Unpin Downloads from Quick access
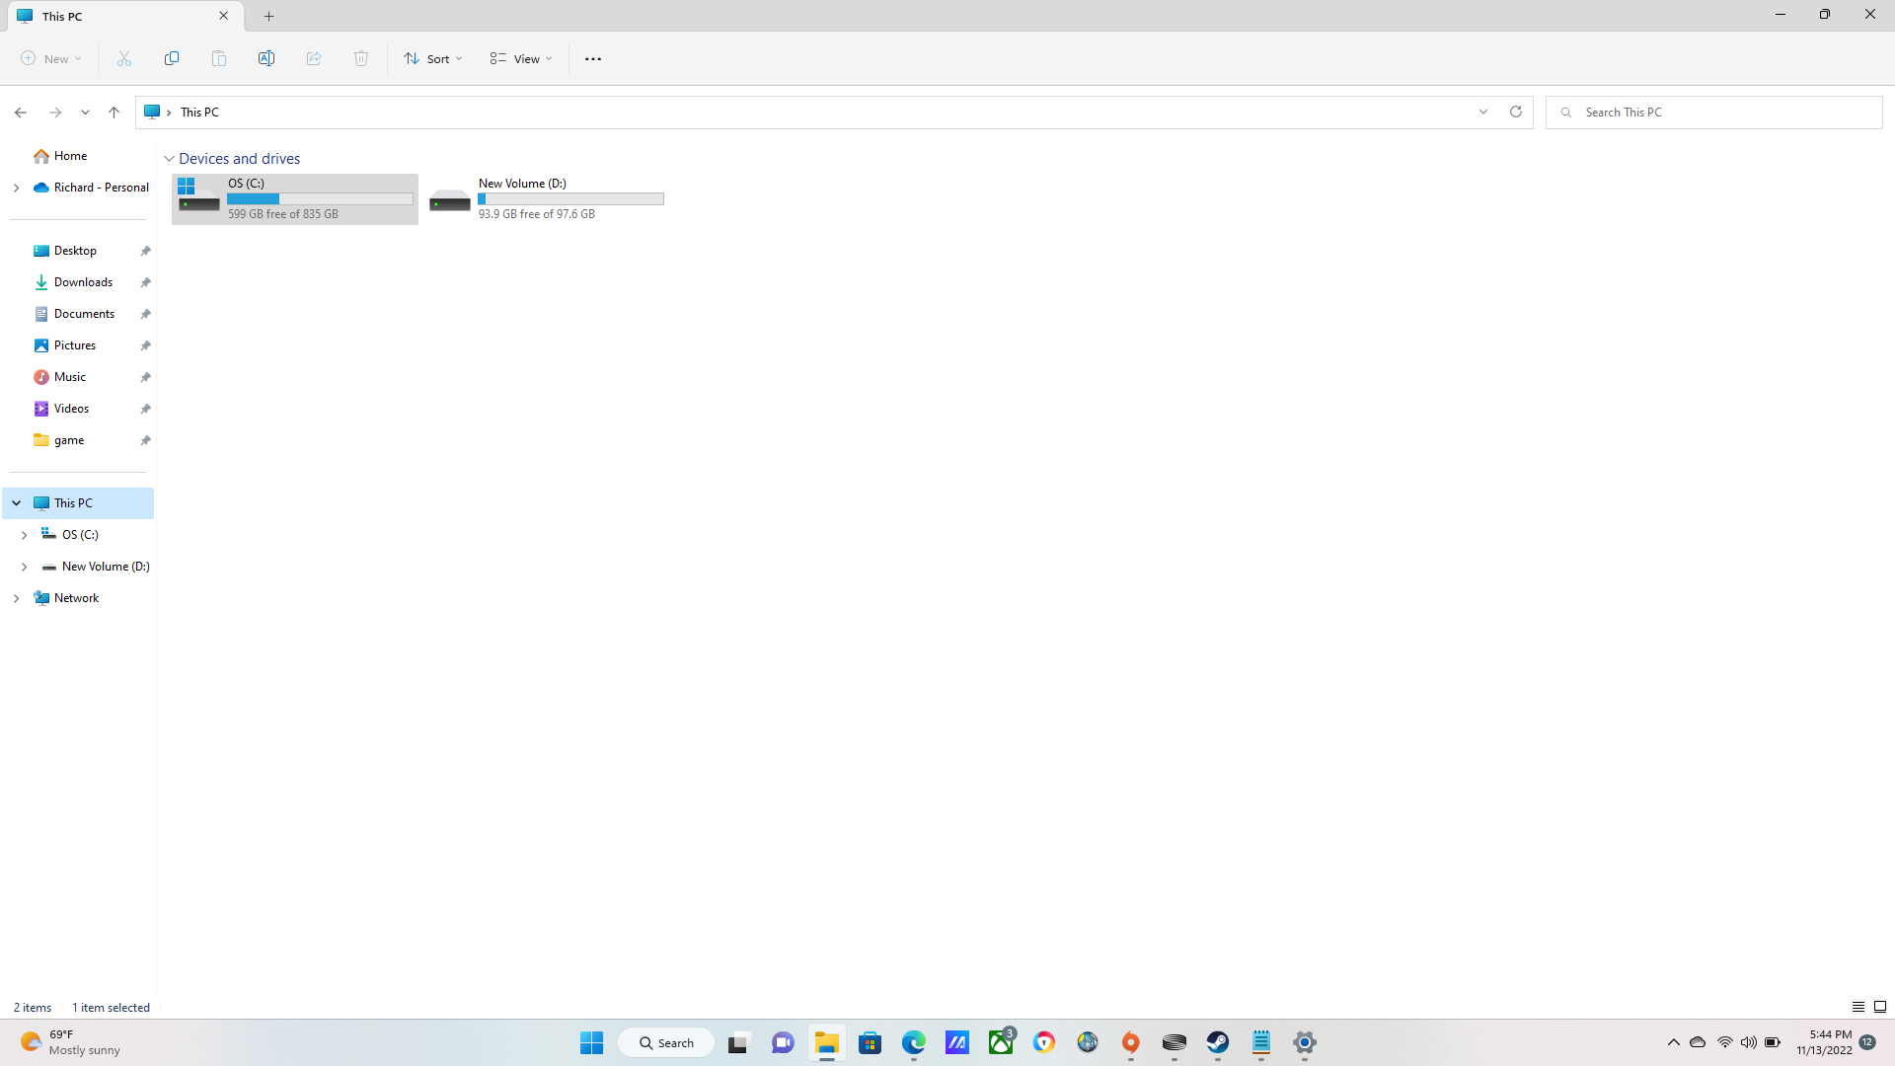The height and width of the screenshot is (1066, 1895). click(145, 282)
